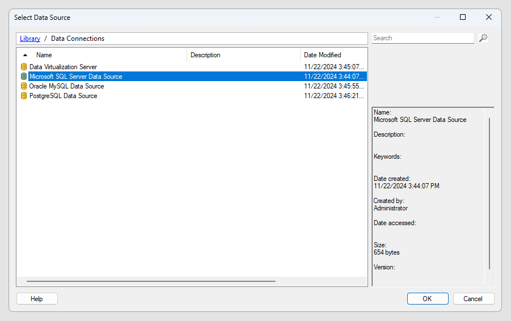Click Administrator in the details pane

point(390,208)
